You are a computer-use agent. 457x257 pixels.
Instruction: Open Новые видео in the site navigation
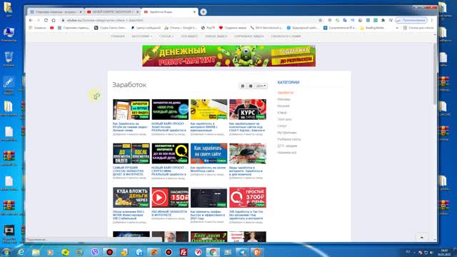point(216,36)
